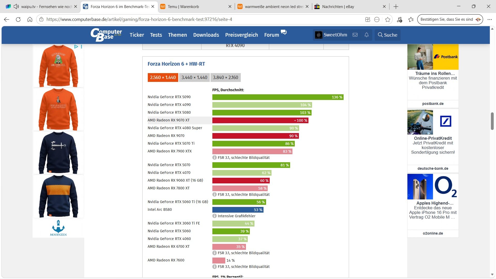Open the browser home page
496x279 pixels.
pyautogui.click(x=30, y=19)
